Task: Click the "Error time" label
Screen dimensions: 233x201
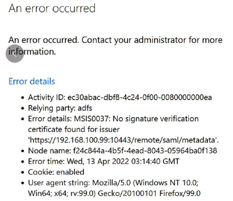Action: 46,161
